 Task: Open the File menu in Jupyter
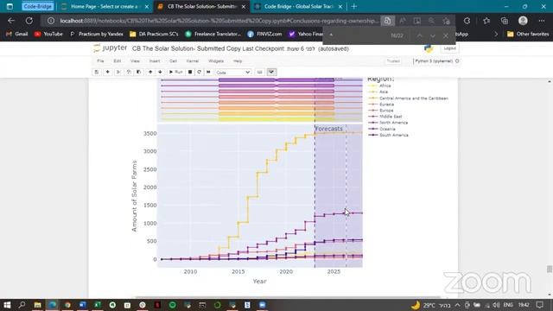coord(100,61)
